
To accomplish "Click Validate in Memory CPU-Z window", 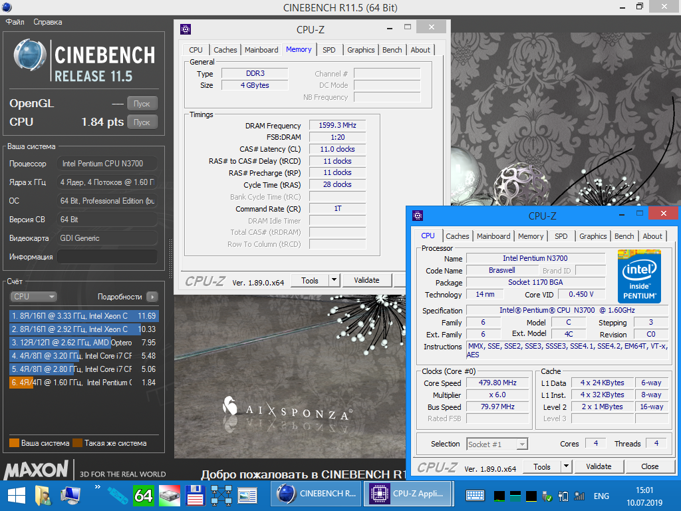I will pyautogui.click(x=366, y=281).
